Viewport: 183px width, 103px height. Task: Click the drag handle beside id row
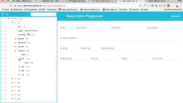point(2,27)
